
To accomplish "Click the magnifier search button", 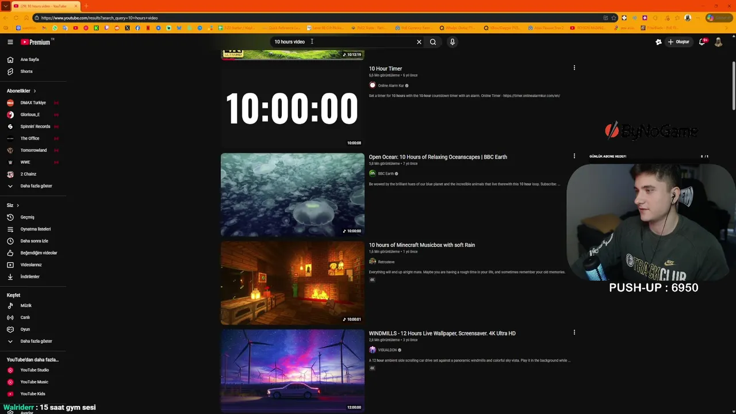I will 433,42.
